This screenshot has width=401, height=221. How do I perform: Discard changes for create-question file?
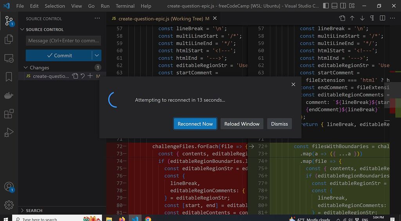tap(83, 76)
